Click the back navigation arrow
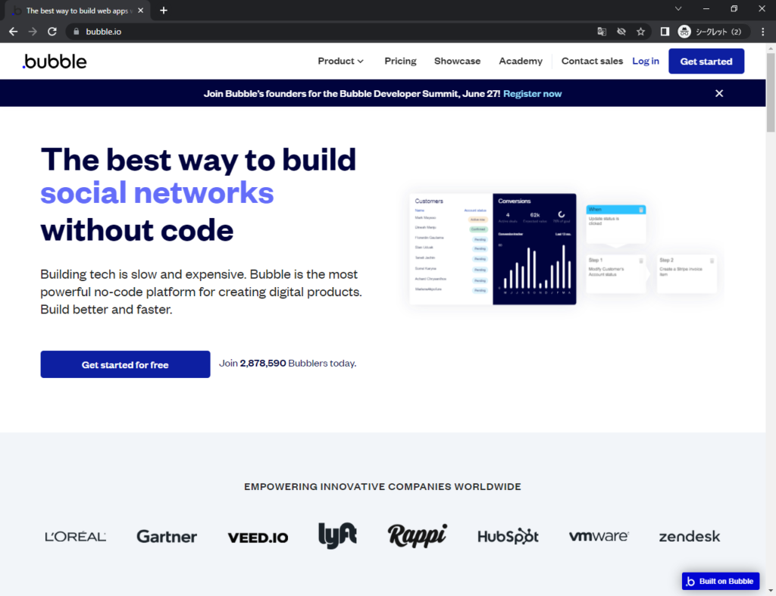This screenshot has height=596, width=776. [13, 32]
